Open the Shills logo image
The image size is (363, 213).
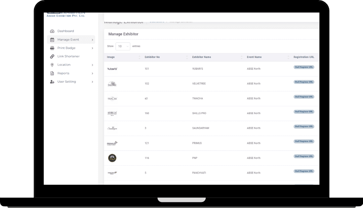pos(112,113)
